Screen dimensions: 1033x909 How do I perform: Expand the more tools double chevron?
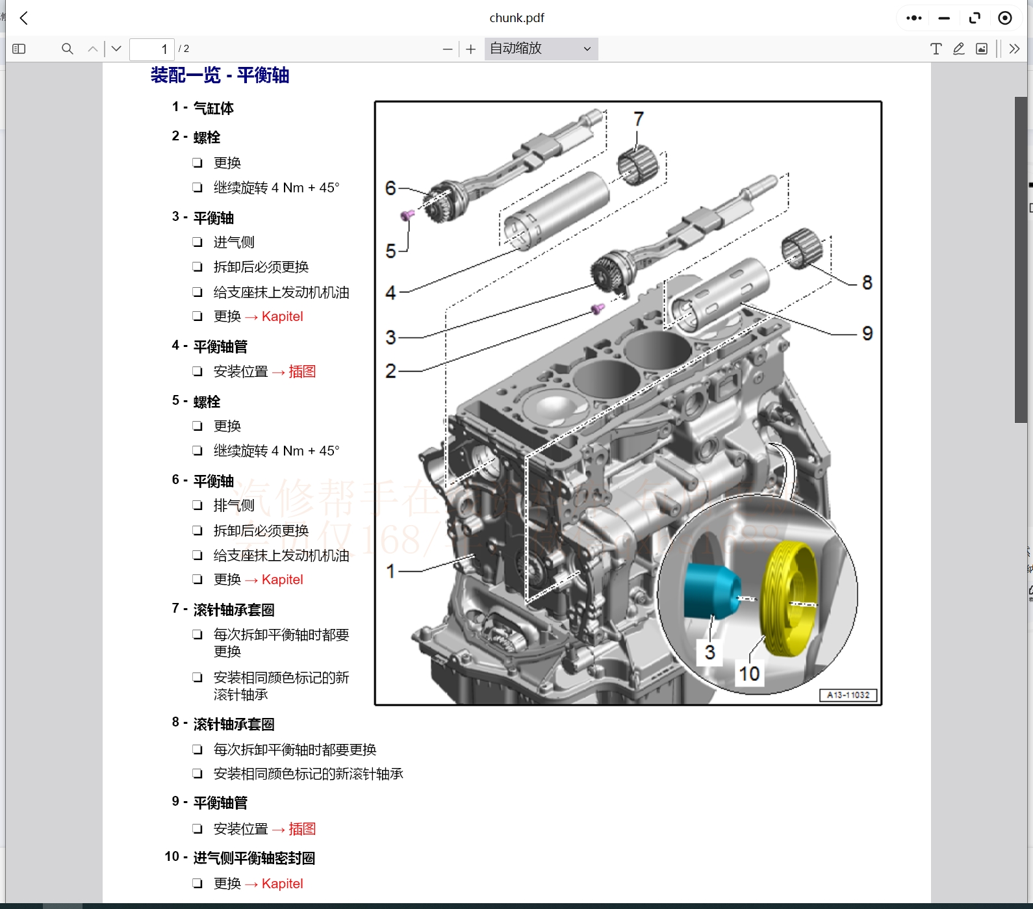[x=1014, y=49]
